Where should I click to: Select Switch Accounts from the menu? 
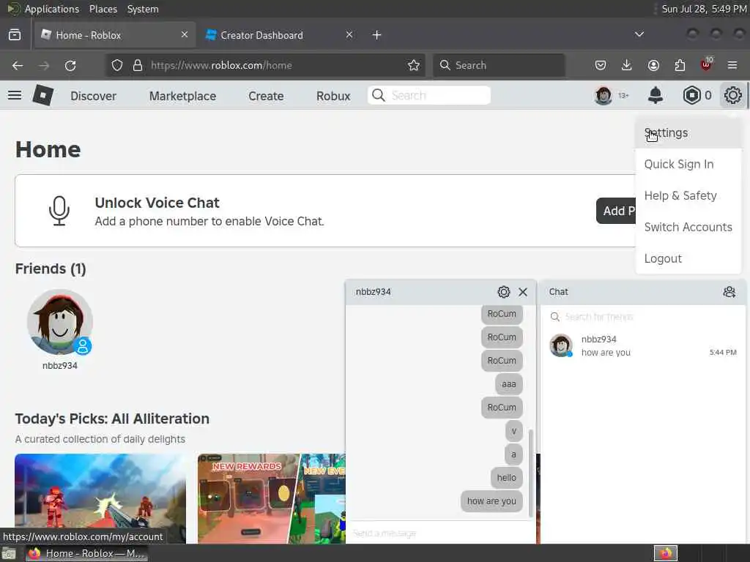pyautogui.click(x=688, y=228)
